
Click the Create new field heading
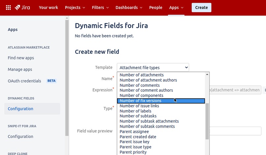pyautogui.click(x=97, y=52)
